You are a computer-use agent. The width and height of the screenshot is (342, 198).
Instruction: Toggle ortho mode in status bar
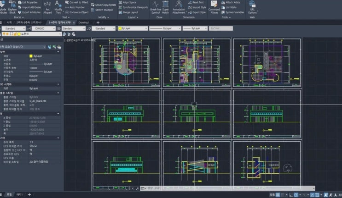point(291,195)
